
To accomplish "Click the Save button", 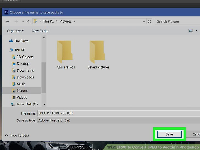I will [169, 134].
